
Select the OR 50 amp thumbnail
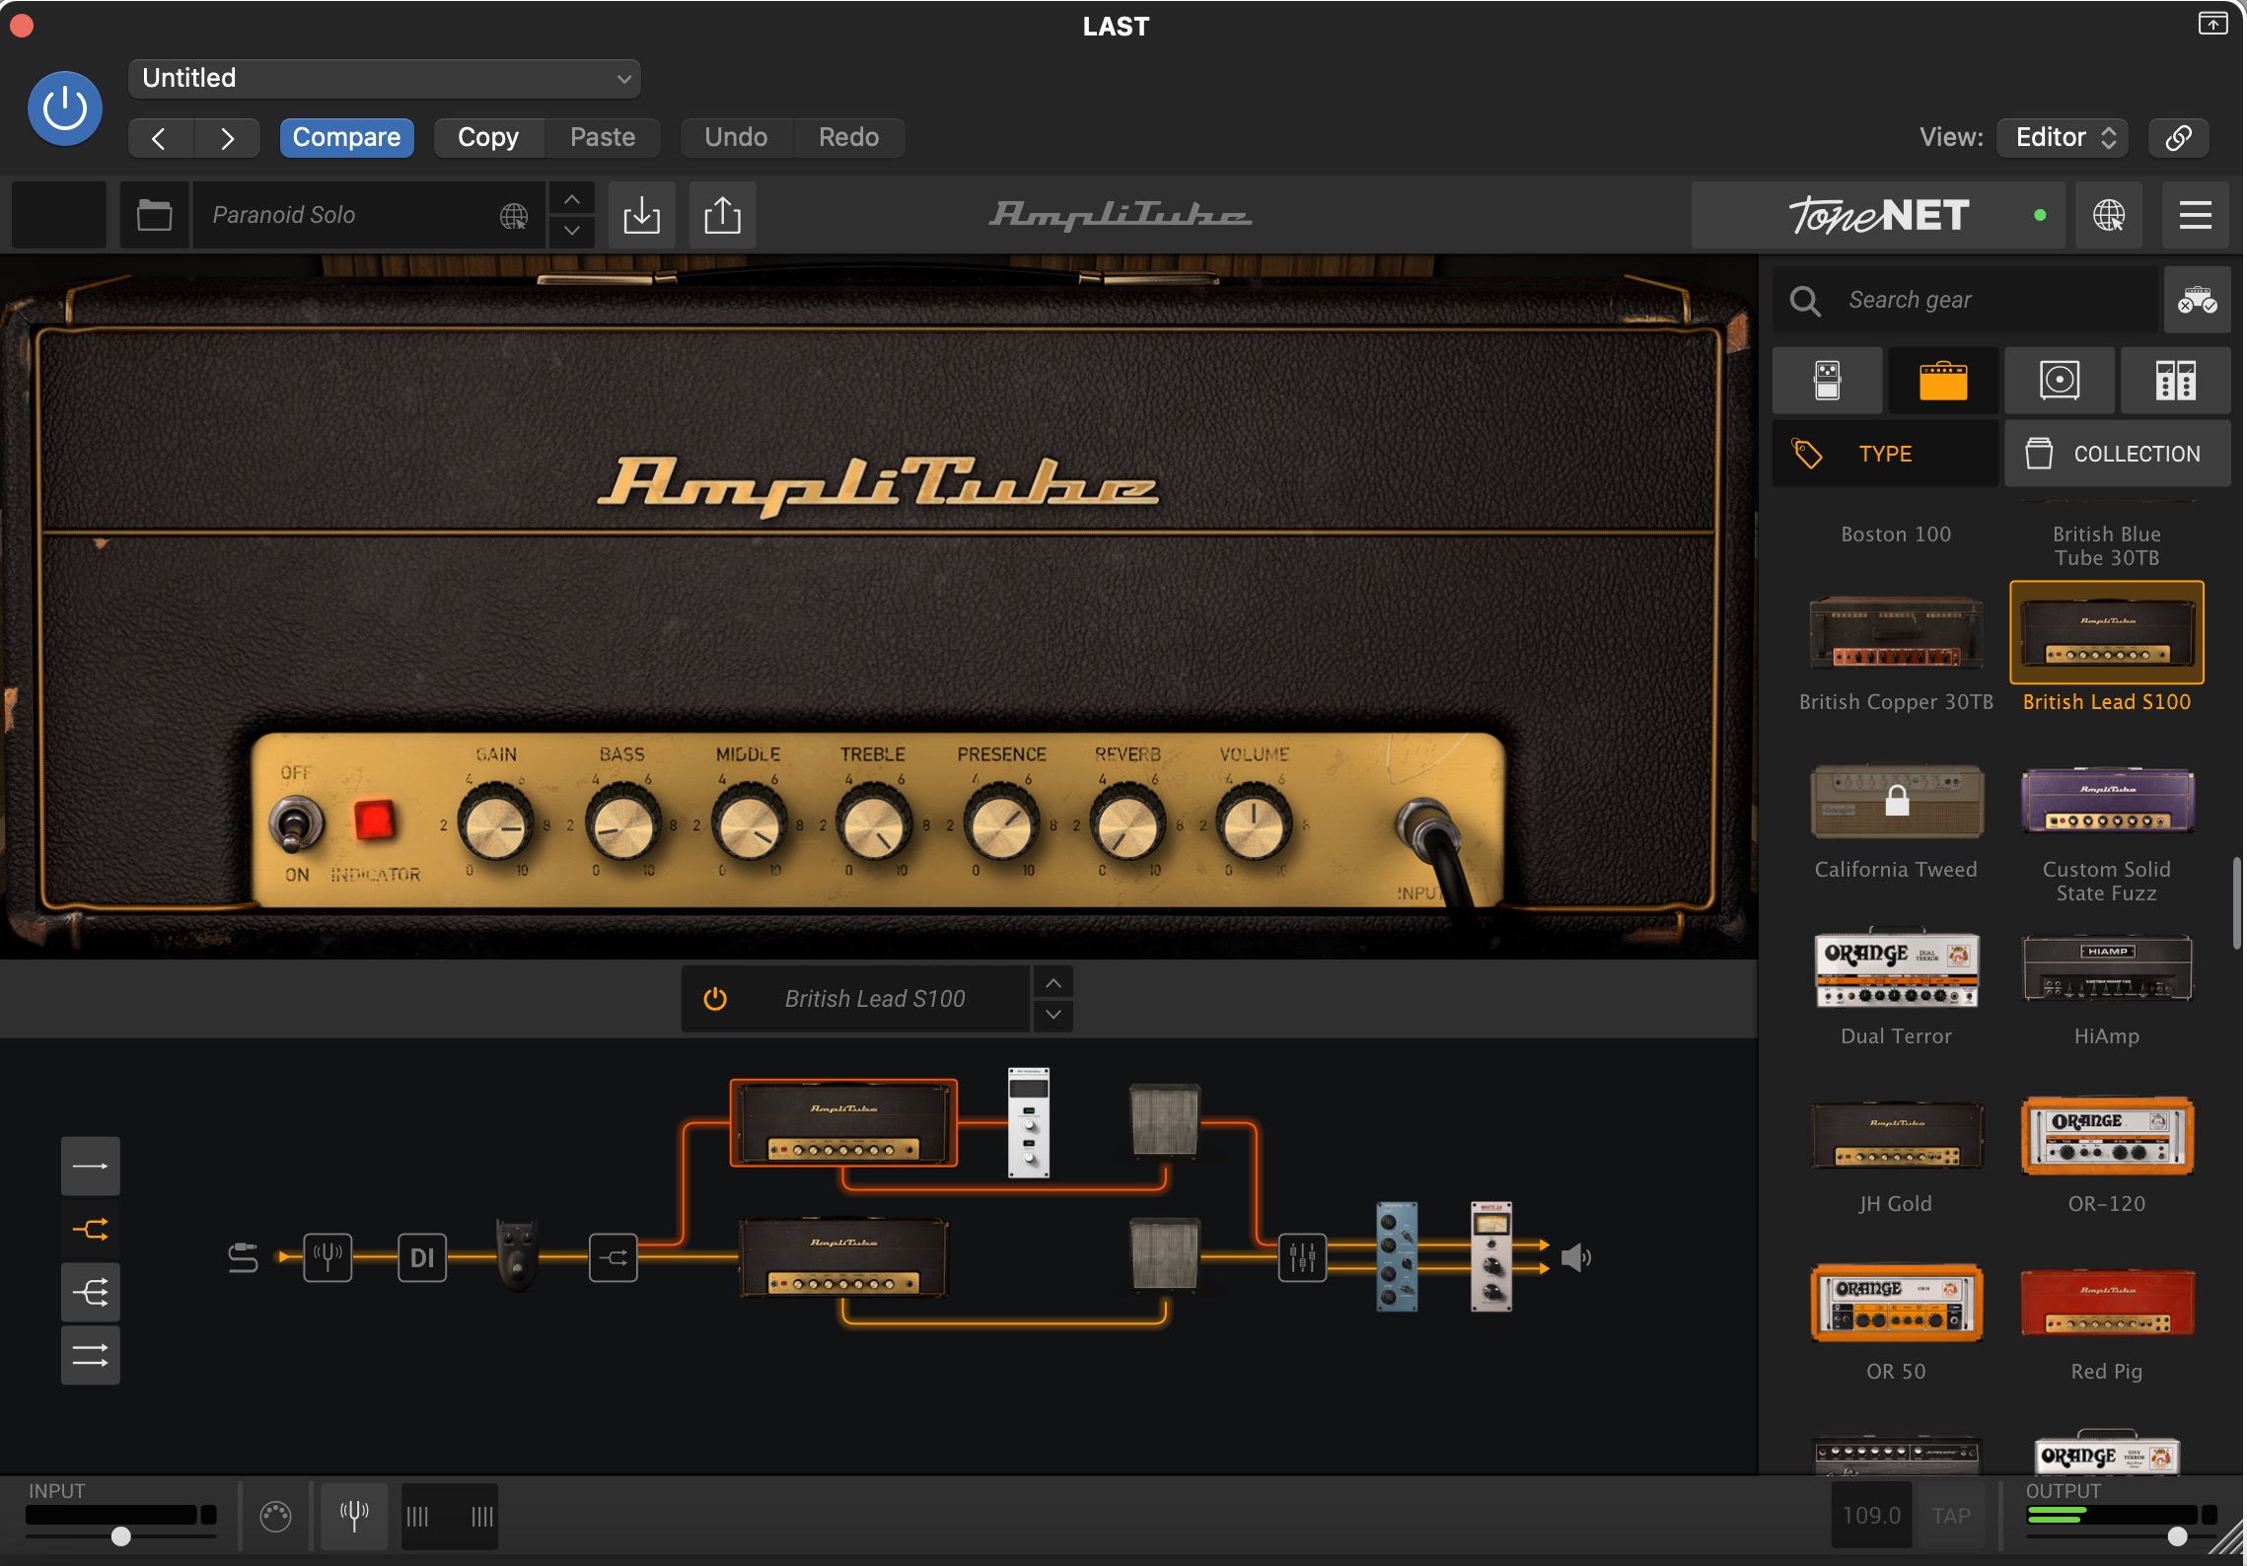click(1896, 1304)
